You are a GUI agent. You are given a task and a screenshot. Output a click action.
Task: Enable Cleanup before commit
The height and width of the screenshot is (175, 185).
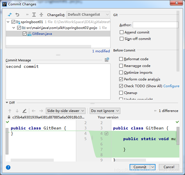(x=121, y=93)
